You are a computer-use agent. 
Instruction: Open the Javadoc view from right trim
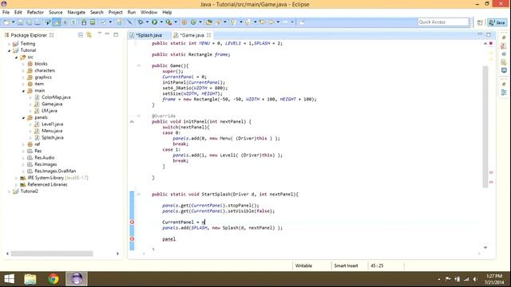click(504, 54)
